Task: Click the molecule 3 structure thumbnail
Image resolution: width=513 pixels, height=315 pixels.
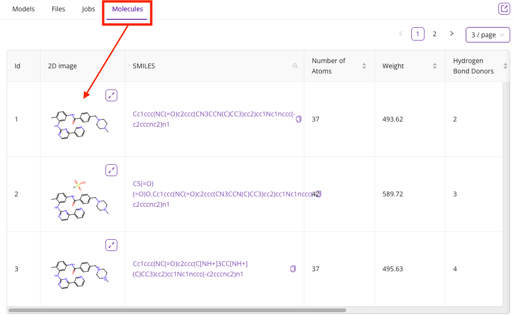Action: [80, 273]
